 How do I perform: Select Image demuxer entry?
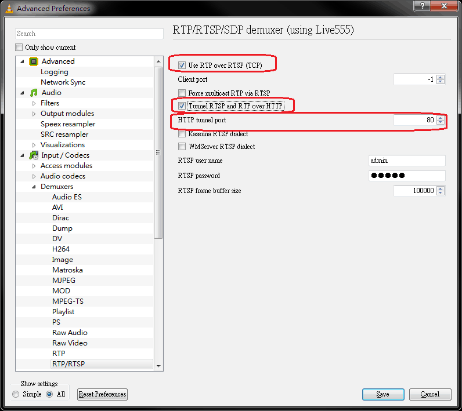pyautogui.click(x=63, y=260)
